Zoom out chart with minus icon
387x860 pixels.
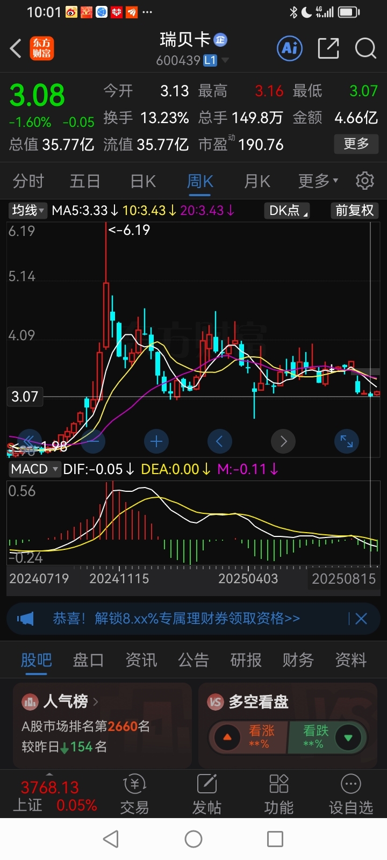tap(93, 442)
